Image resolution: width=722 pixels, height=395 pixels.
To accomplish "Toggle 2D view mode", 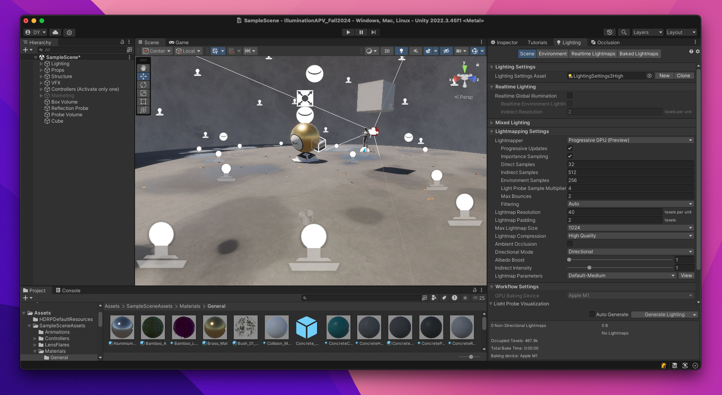I will [x=387, y=51].
